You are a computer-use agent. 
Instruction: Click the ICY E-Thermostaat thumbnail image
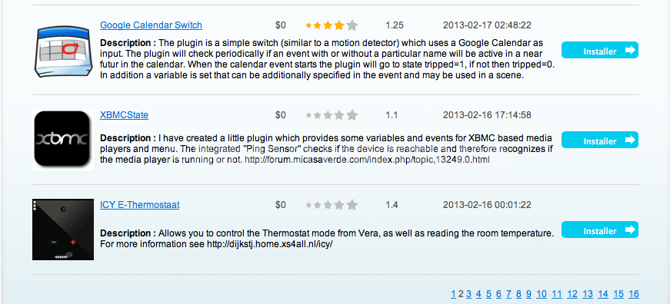(x=63, y=230)
